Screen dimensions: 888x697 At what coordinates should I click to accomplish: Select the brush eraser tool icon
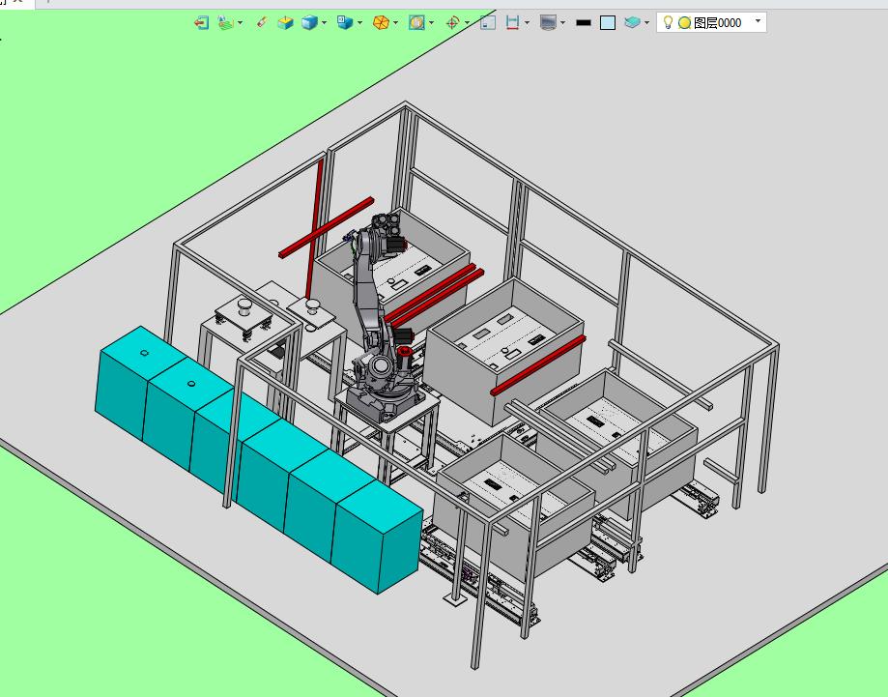pos(262,22)
